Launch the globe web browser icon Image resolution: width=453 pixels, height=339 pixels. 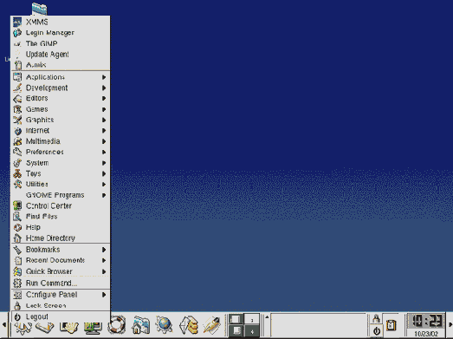click(164, 324)
